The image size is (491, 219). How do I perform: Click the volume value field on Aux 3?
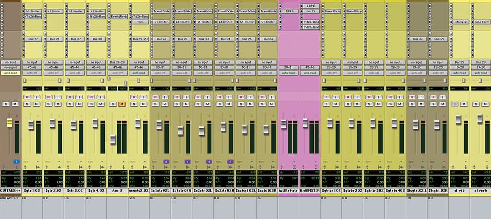(x=117, y=172)
